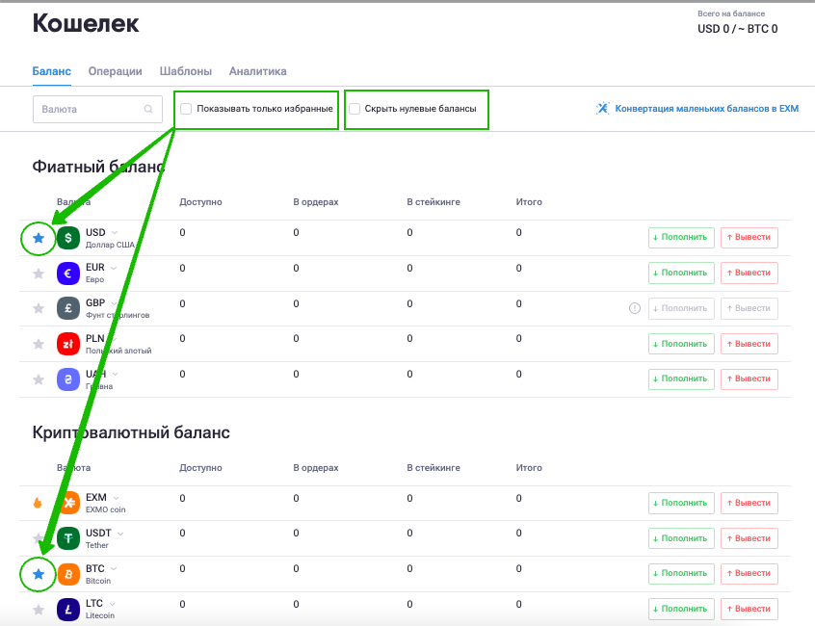
Task: Click the PLN zloty currency icon
Action: coord(68,344)
